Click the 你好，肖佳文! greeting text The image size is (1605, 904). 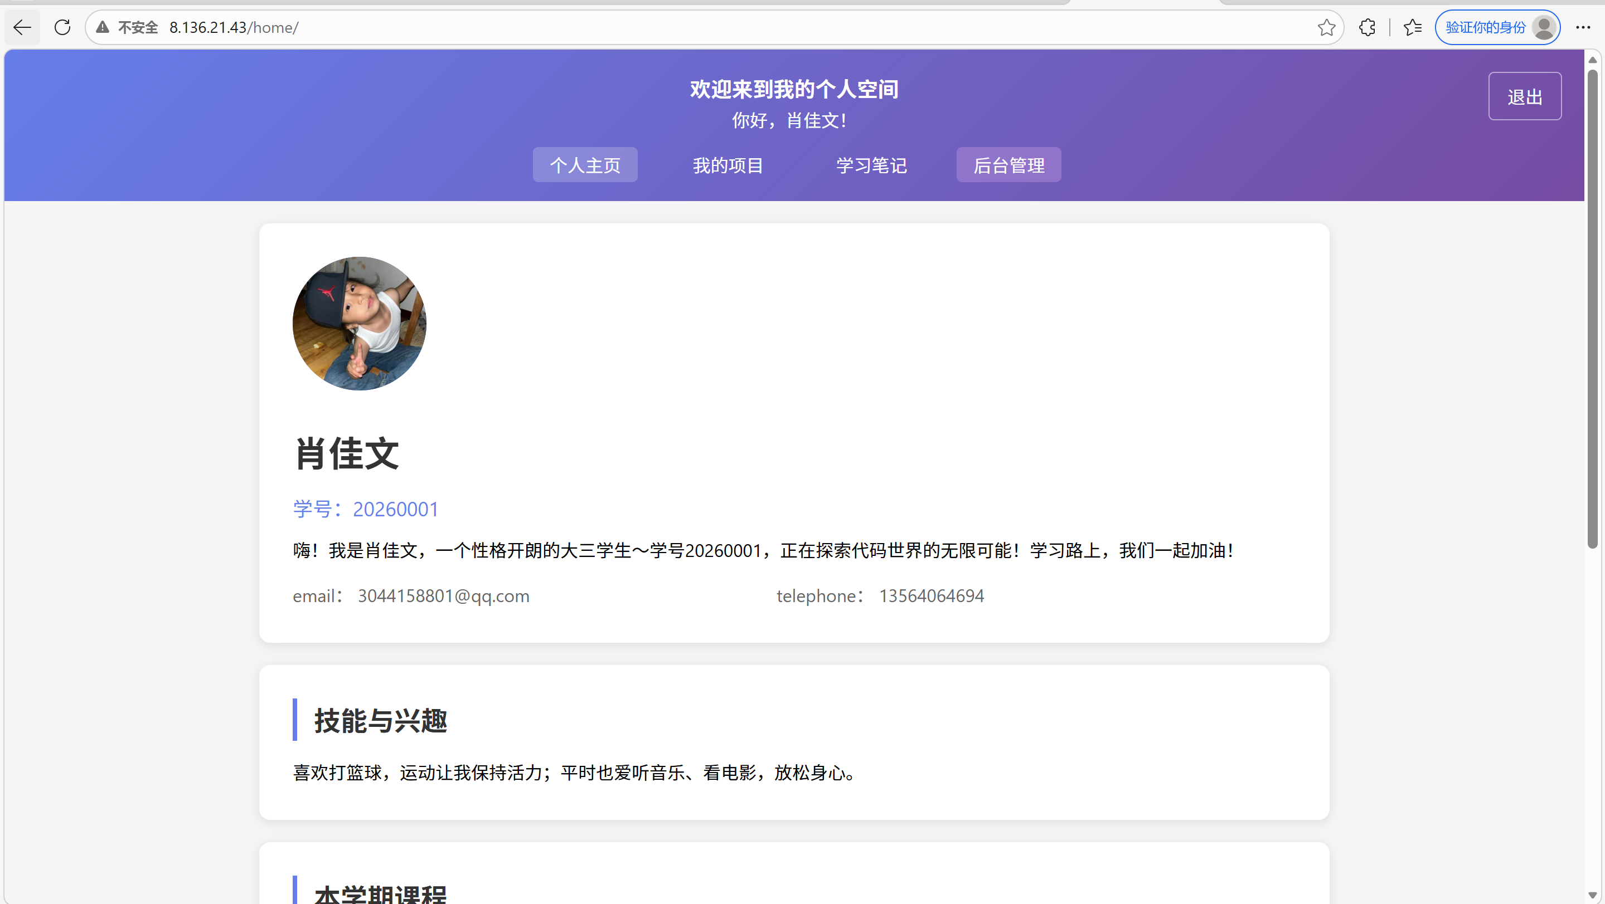point(789,120)
